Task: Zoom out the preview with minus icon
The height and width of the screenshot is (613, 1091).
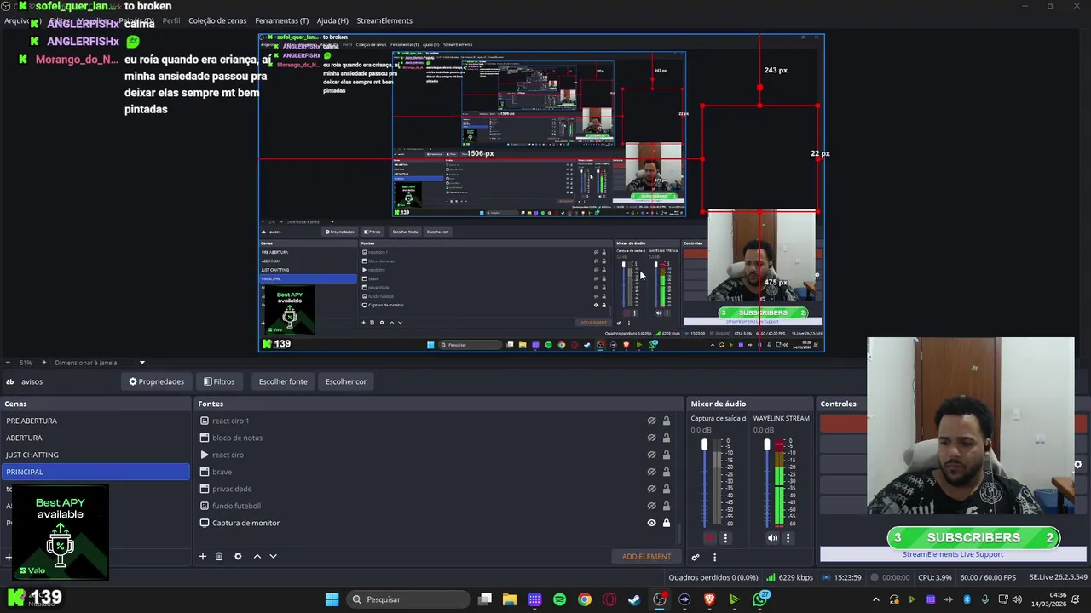Action: coord(8,363)
